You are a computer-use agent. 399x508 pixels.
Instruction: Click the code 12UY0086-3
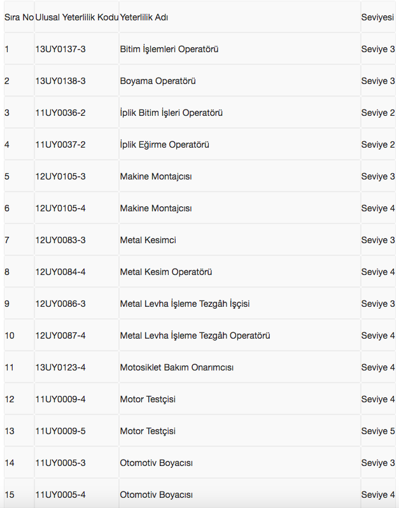pos(60,304)
